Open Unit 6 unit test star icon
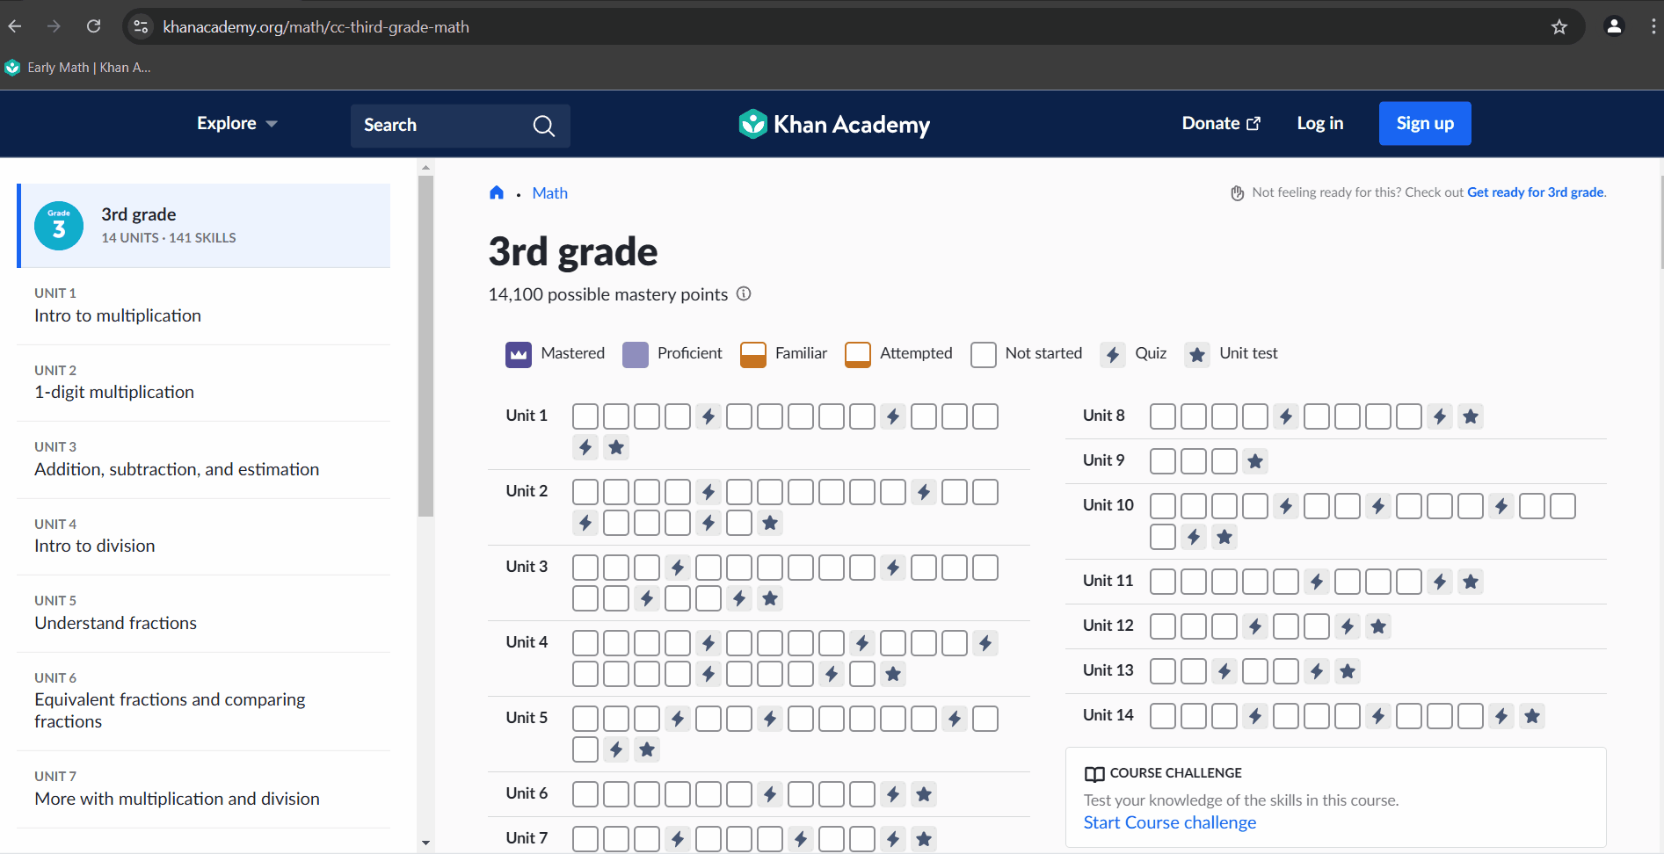This screenshot has width=1664, height=854. pos(924,794)
